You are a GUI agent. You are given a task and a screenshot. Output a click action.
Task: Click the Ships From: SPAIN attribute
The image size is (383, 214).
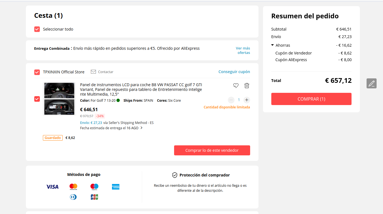coord(138,101)
